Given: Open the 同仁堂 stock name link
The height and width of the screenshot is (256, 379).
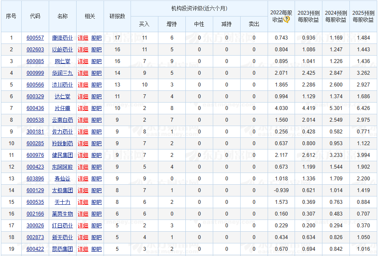Looking at the screenshot, I should click(x=62, y=61).
